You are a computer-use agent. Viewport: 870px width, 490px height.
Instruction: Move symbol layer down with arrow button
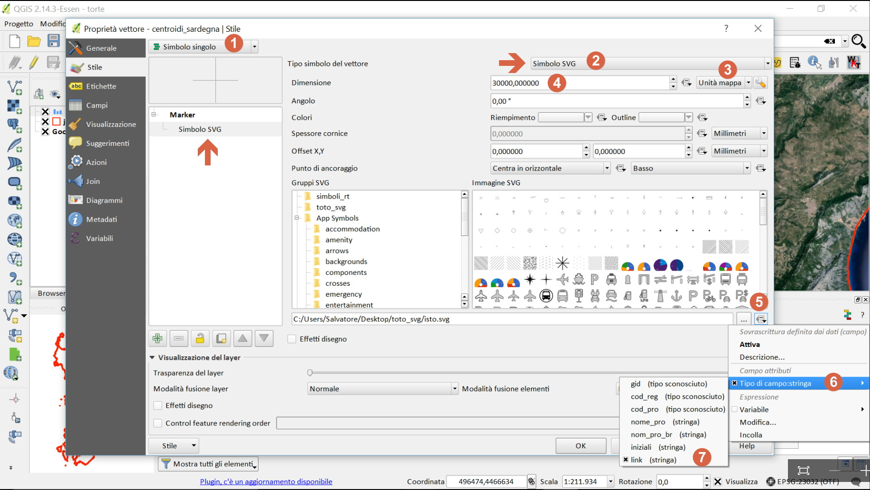pyautogui.click(x=264, y=338)
